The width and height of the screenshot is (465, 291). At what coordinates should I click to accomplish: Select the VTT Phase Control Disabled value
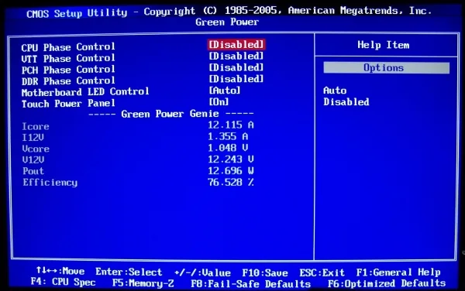click(236, 56)
